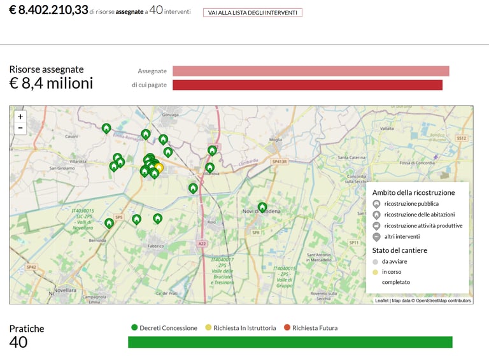Zoom out the map with minus
This screenshot has width=489, height=356.
click(x=20, y=128)
